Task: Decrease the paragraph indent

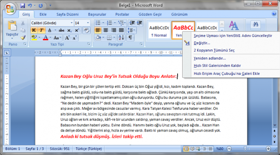Action: click(x=132, y=23)
